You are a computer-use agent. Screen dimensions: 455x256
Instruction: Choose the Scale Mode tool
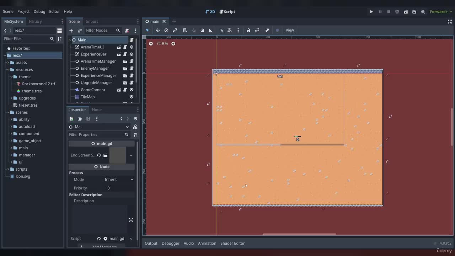pyautogui.click(x=175, y=30)
